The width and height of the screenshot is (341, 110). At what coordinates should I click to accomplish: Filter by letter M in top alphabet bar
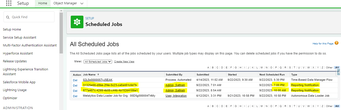coord(262,67)
